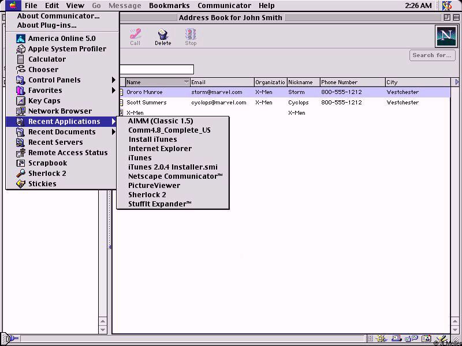This screenshot has height=346, width=462.
Task: Open Sherlock 2 in the Apple menu
Action: click(47, 174)
